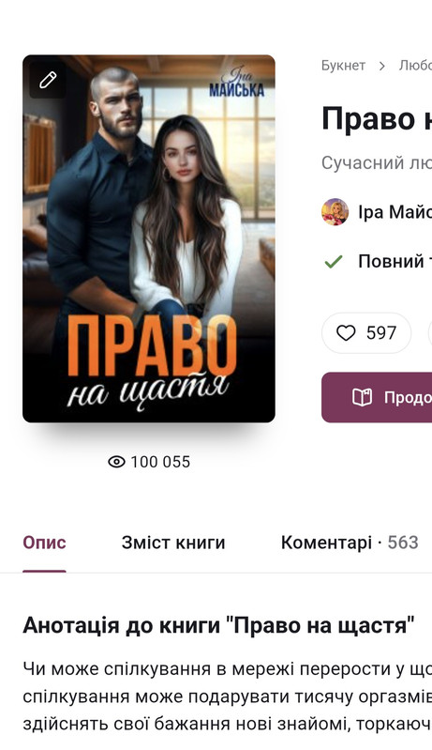Open the 'Любо…' category breadcrumb

[x=415, y=66]
